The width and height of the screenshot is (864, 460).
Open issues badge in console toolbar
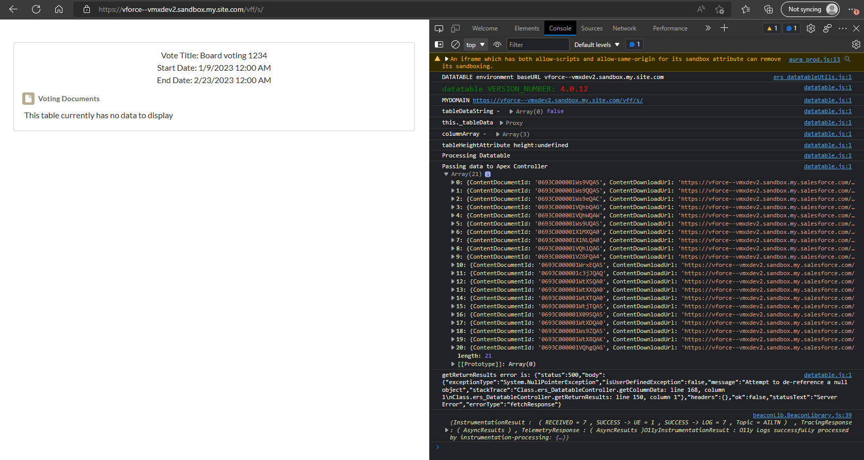tap(634, 44)
